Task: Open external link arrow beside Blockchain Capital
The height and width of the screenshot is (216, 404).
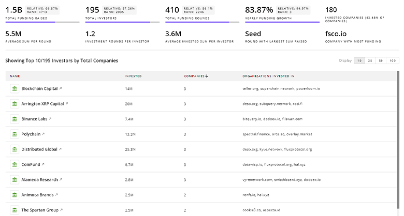Action: coord(61,88)
